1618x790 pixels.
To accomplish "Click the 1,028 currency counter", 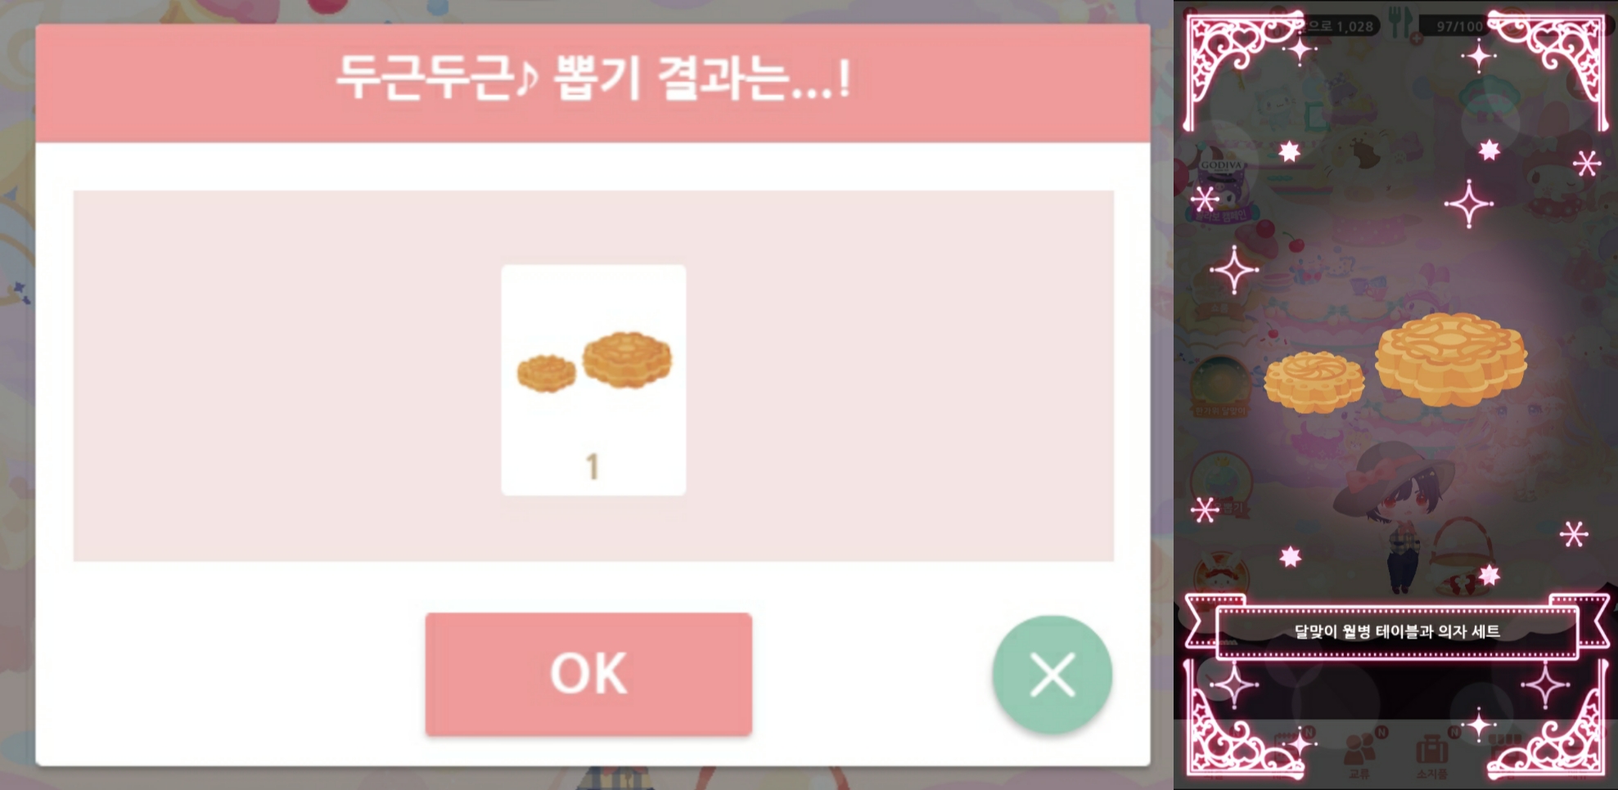I will (1342, 26).
